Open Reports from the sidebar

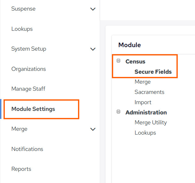pyautogui.click(x=21, y=169)
